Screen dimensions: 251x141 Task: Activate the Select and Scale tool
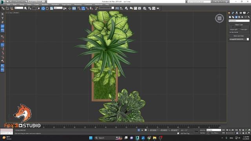point(51,8)
